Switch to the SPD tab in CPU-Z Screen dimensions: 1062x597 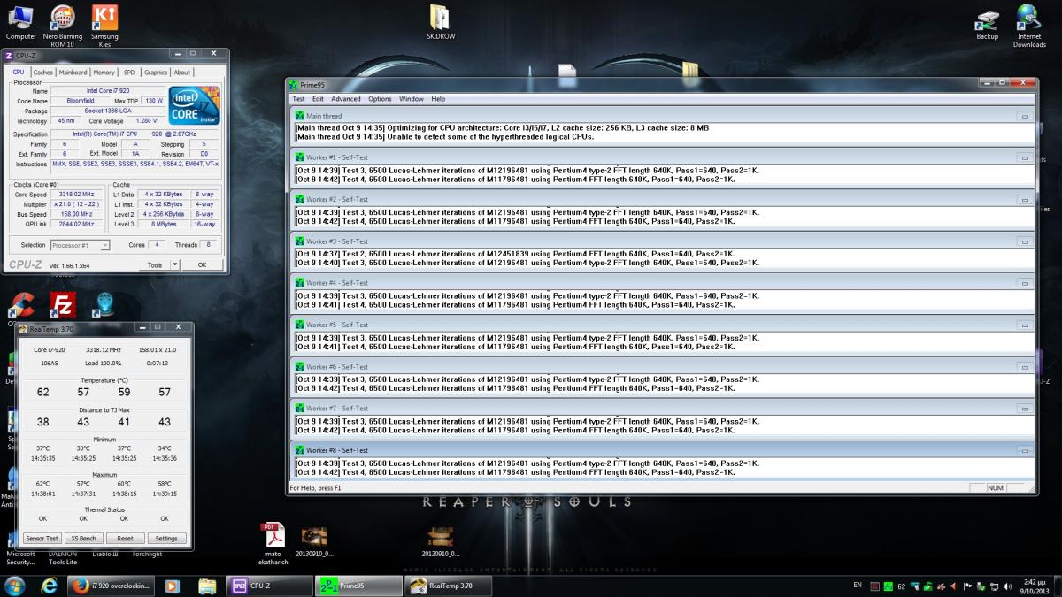[x=129, y=73]
